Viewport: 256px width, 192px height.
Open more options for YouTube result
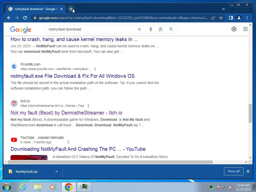68,142
